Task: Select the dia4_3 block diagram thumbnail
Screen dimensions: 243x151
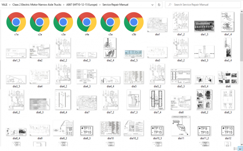Action: (x=87, y=77)
